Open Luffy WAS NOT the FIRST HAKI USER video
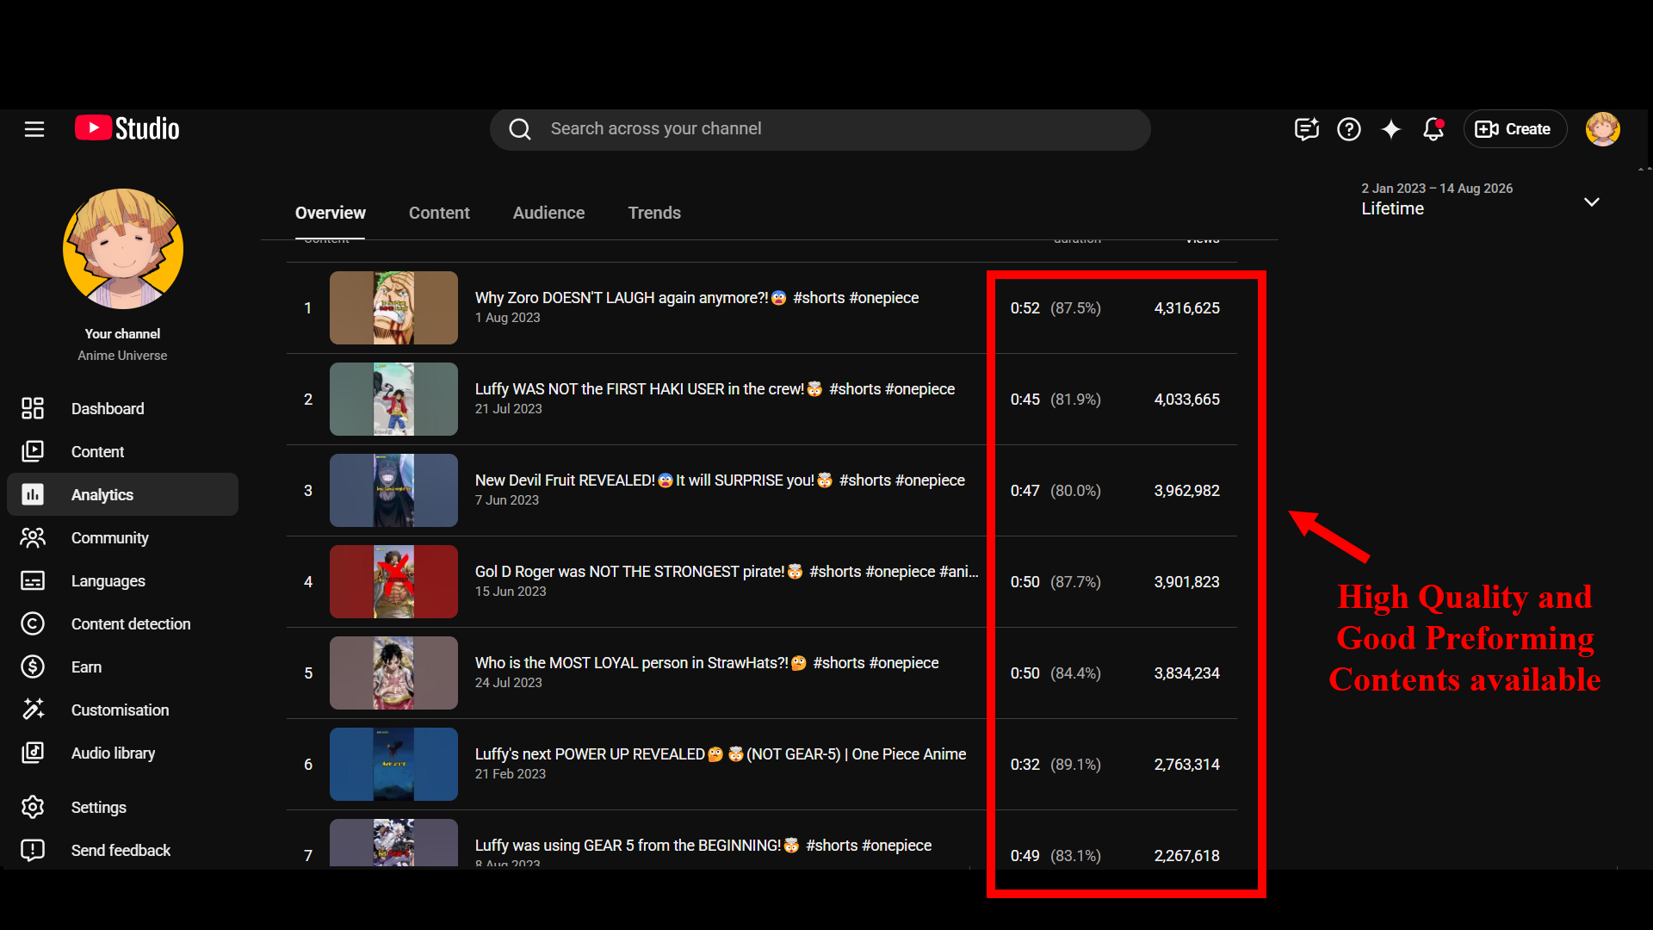The height and width of the screenshot is (930, 1653). (x=715, y=389)
